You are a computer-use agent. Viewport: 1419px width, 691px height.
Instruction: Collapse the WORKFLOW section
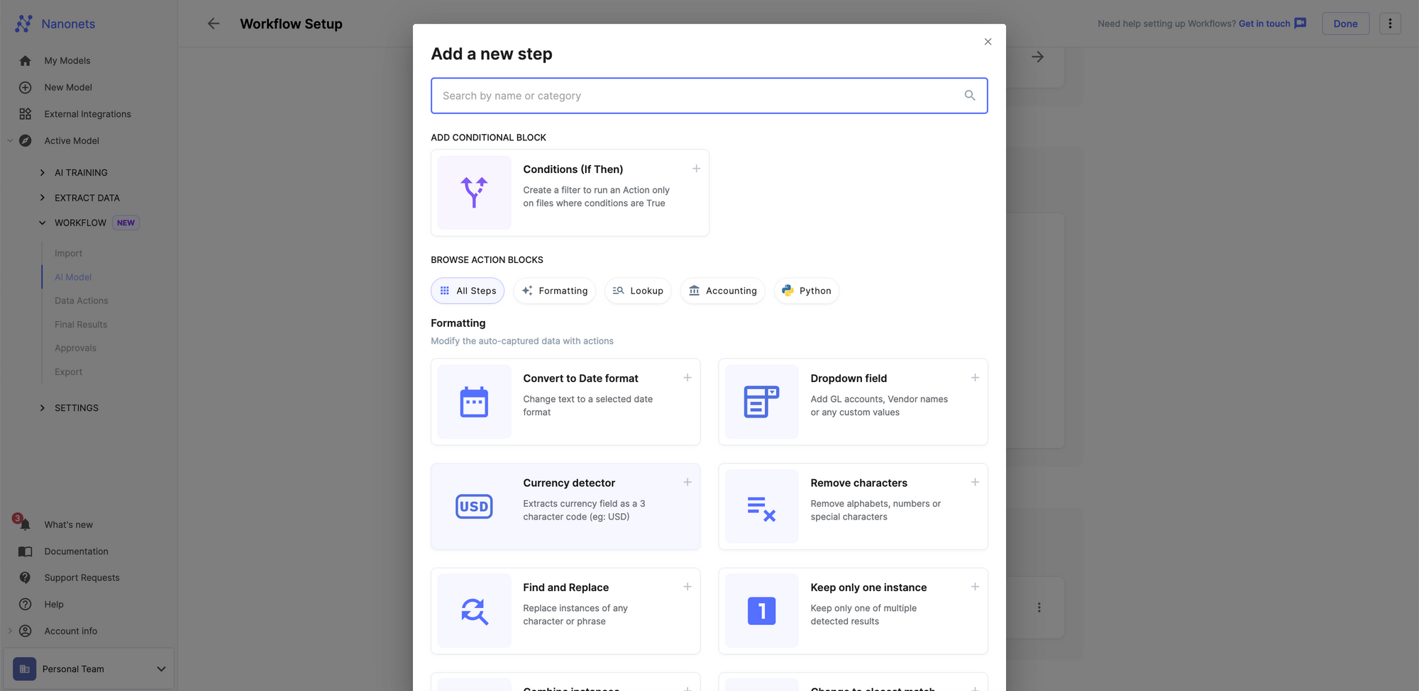pyautogui.click(x=42, y=223)
